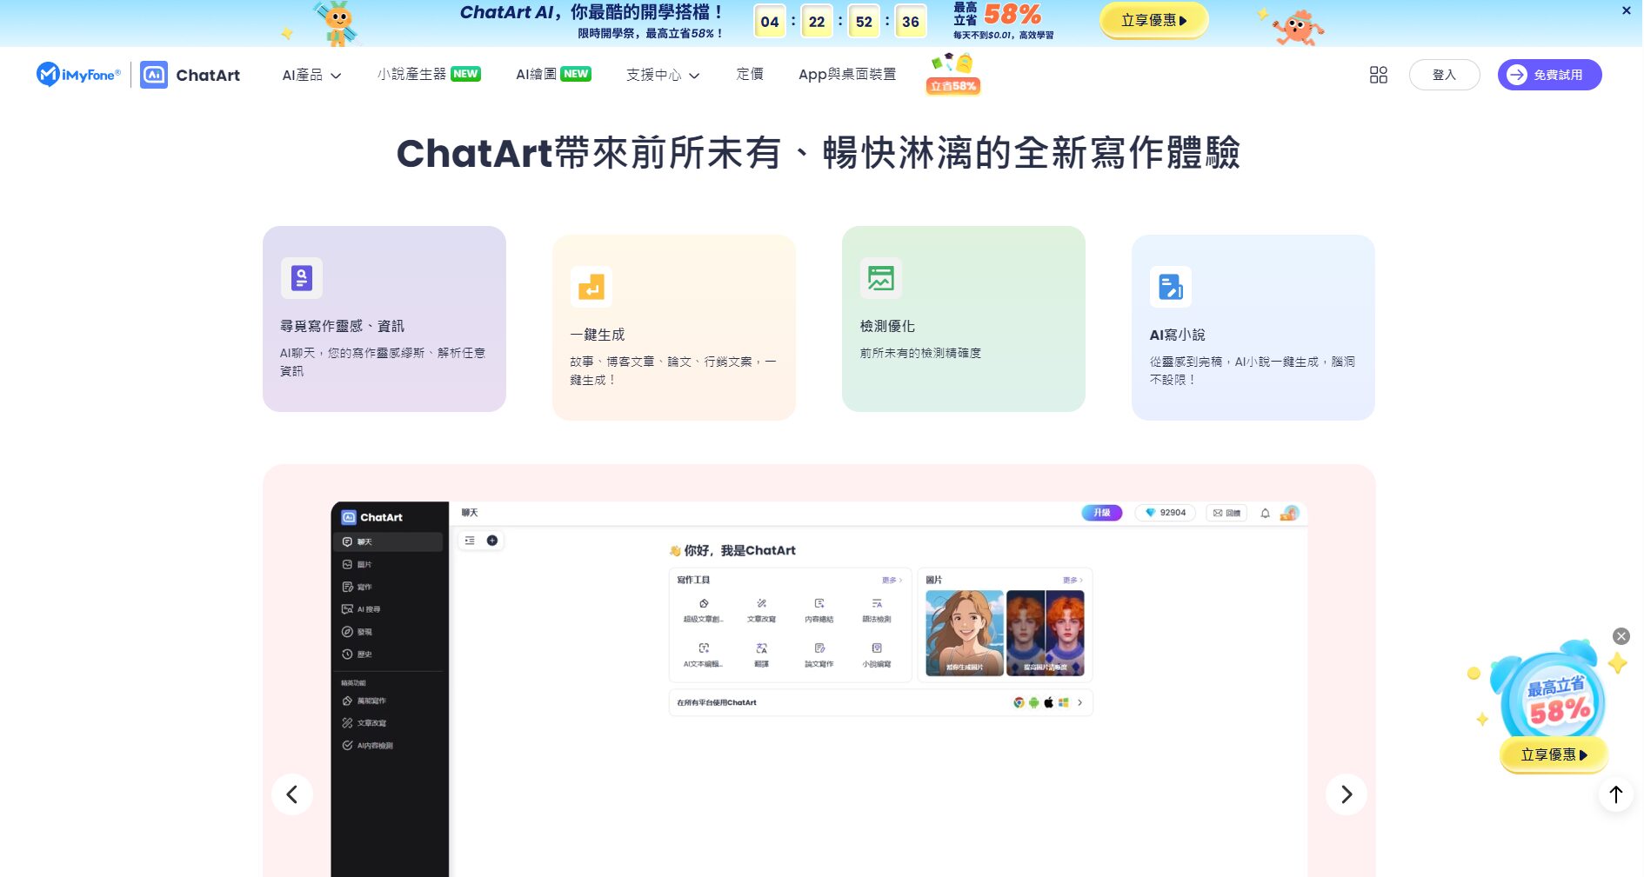Click the 內容總結 tool icon
Screen dimensions: 1644x877
[x=819, y=603]
